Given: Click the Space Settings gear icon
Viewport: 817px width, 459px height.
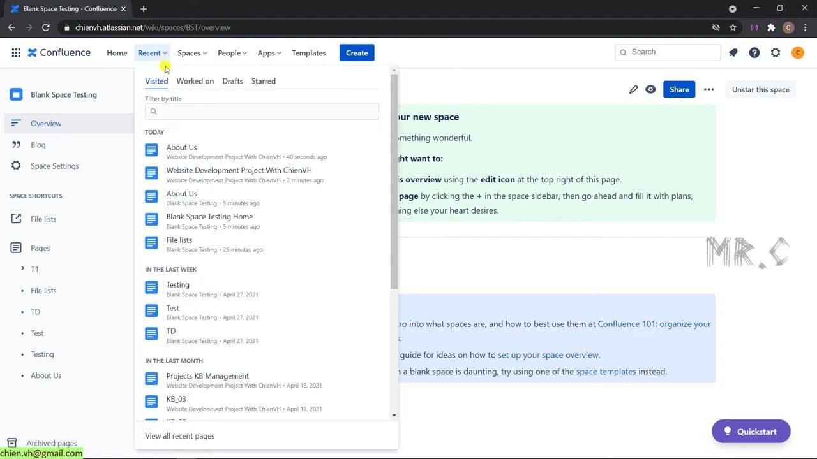Looking at the screenshot, I should tap(16, 166).
